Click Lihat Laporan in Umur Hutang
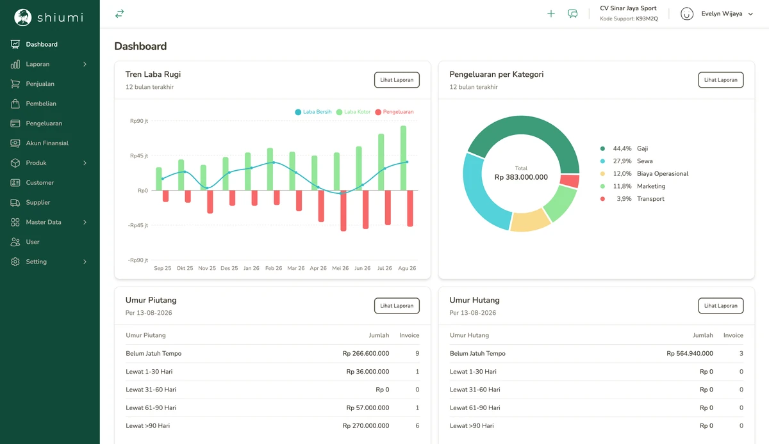The height and width of the screenshot is (444, 769). (x=721, y=306)
